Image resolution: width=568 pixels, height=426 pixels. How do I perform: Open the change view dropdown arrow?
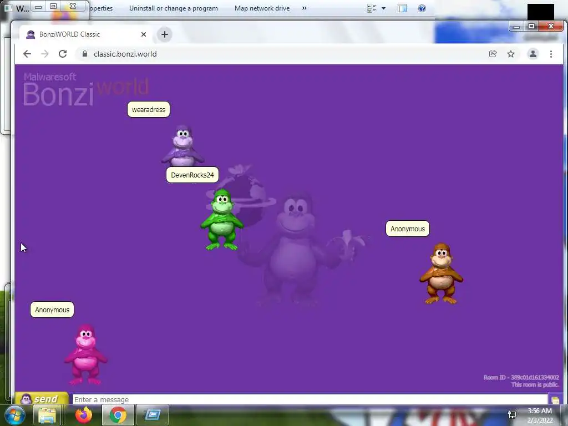click(x=384, y=8)
